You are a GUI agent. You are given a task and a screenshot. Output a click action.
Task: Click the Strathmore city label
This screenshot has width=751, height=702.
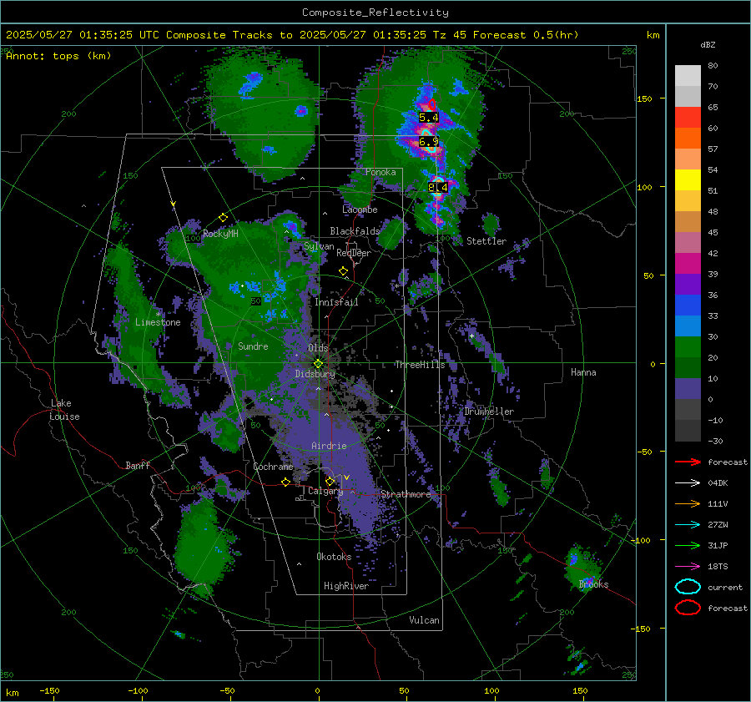(x=406, y=494)
